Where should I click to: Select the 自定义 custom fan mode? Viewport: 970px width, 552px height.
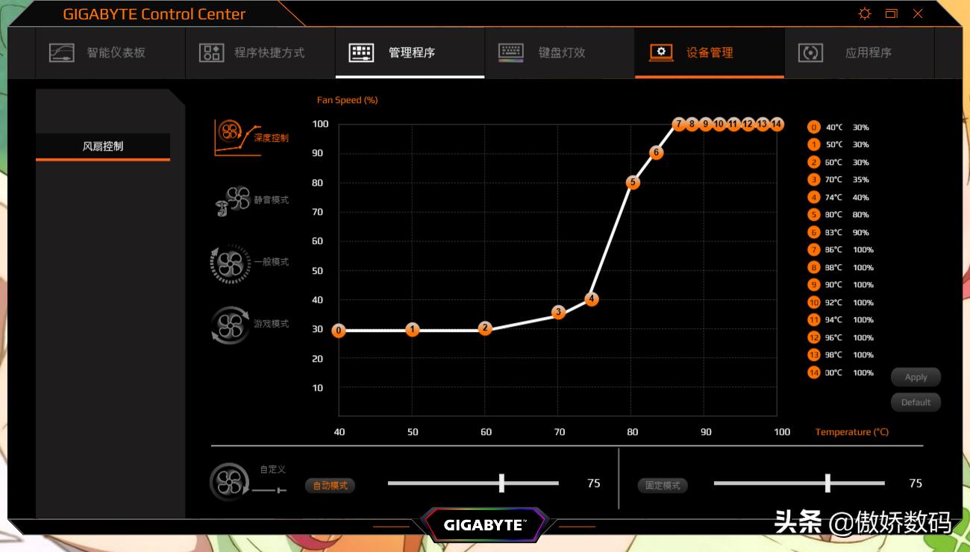coord(248,481)
